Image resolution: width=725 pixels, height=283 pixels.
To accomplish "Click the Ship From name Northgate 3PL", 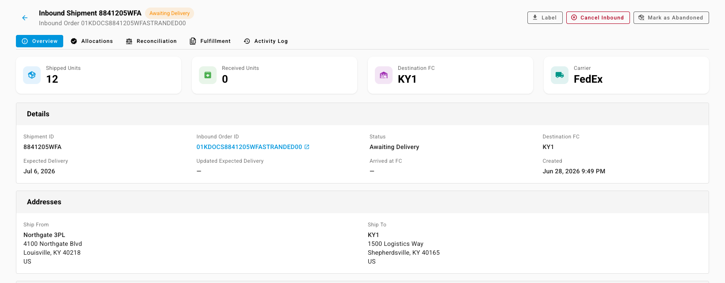I will (x=44, y=235).
